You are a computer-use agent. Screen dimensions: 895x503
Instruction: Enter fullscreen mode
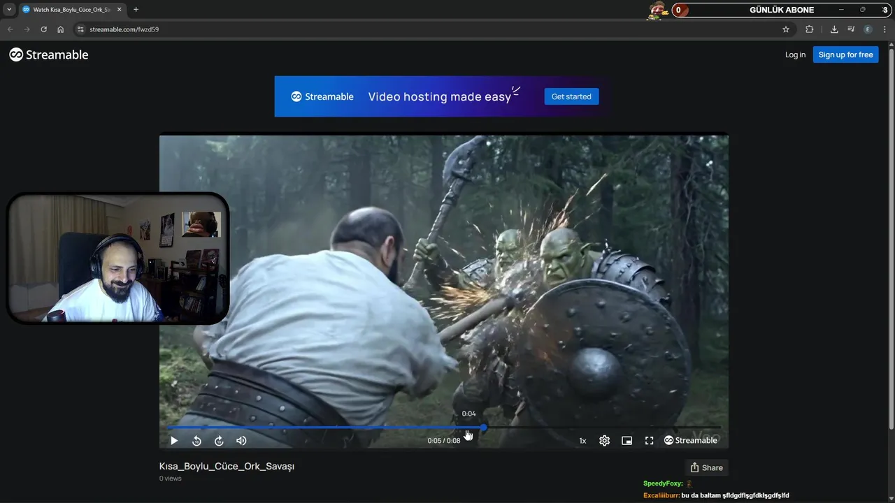coord(650,441)
